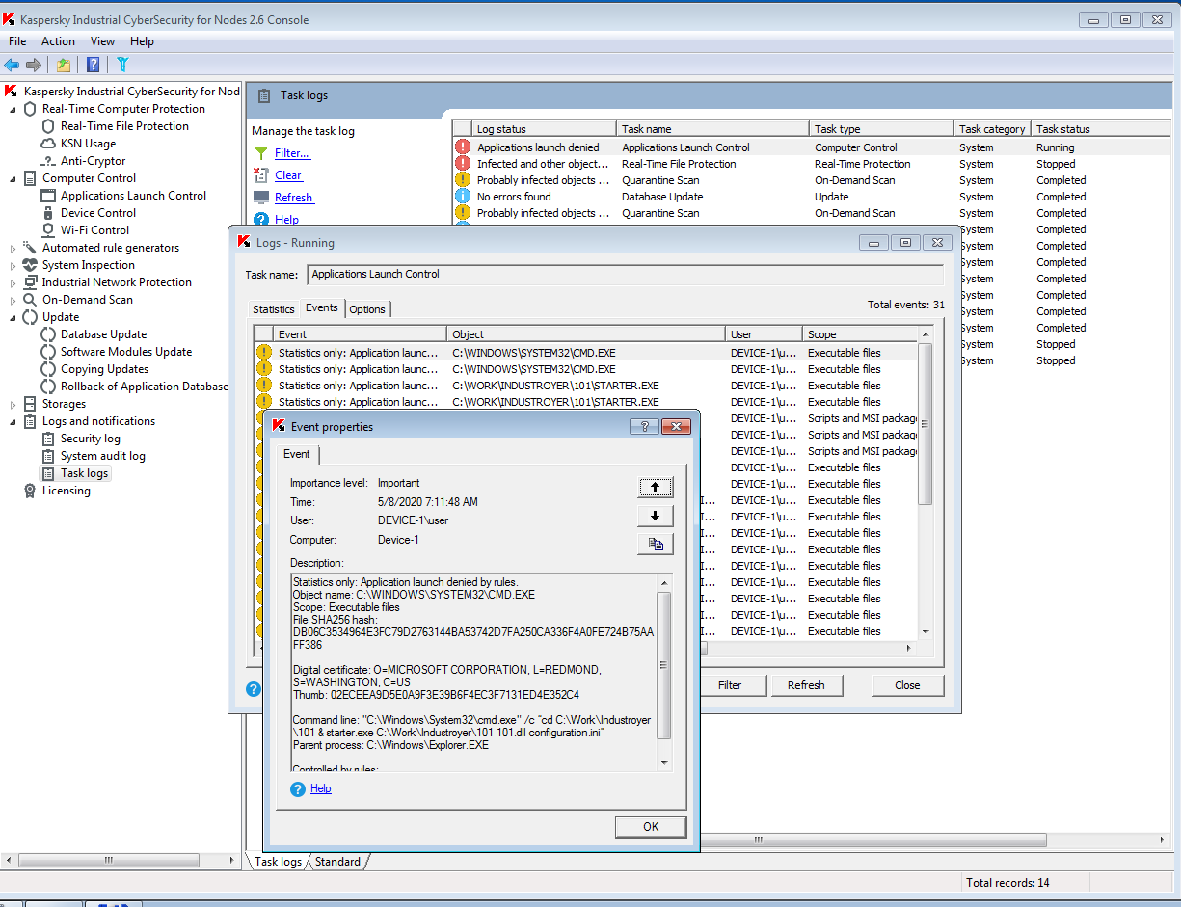This screenshot has height=907, width=1181.
Task: Collapse the Real-Time Computer Protection node
Action: click(13, 109)
